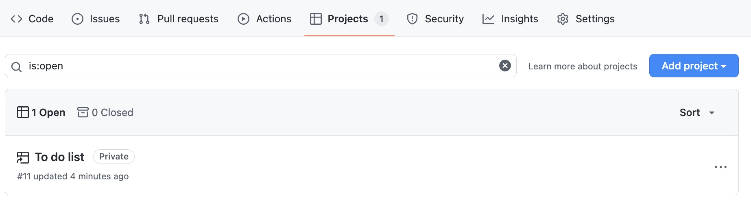Show the 0 Closed projects
Screen dimensions: 751x211
coord(106,112)
